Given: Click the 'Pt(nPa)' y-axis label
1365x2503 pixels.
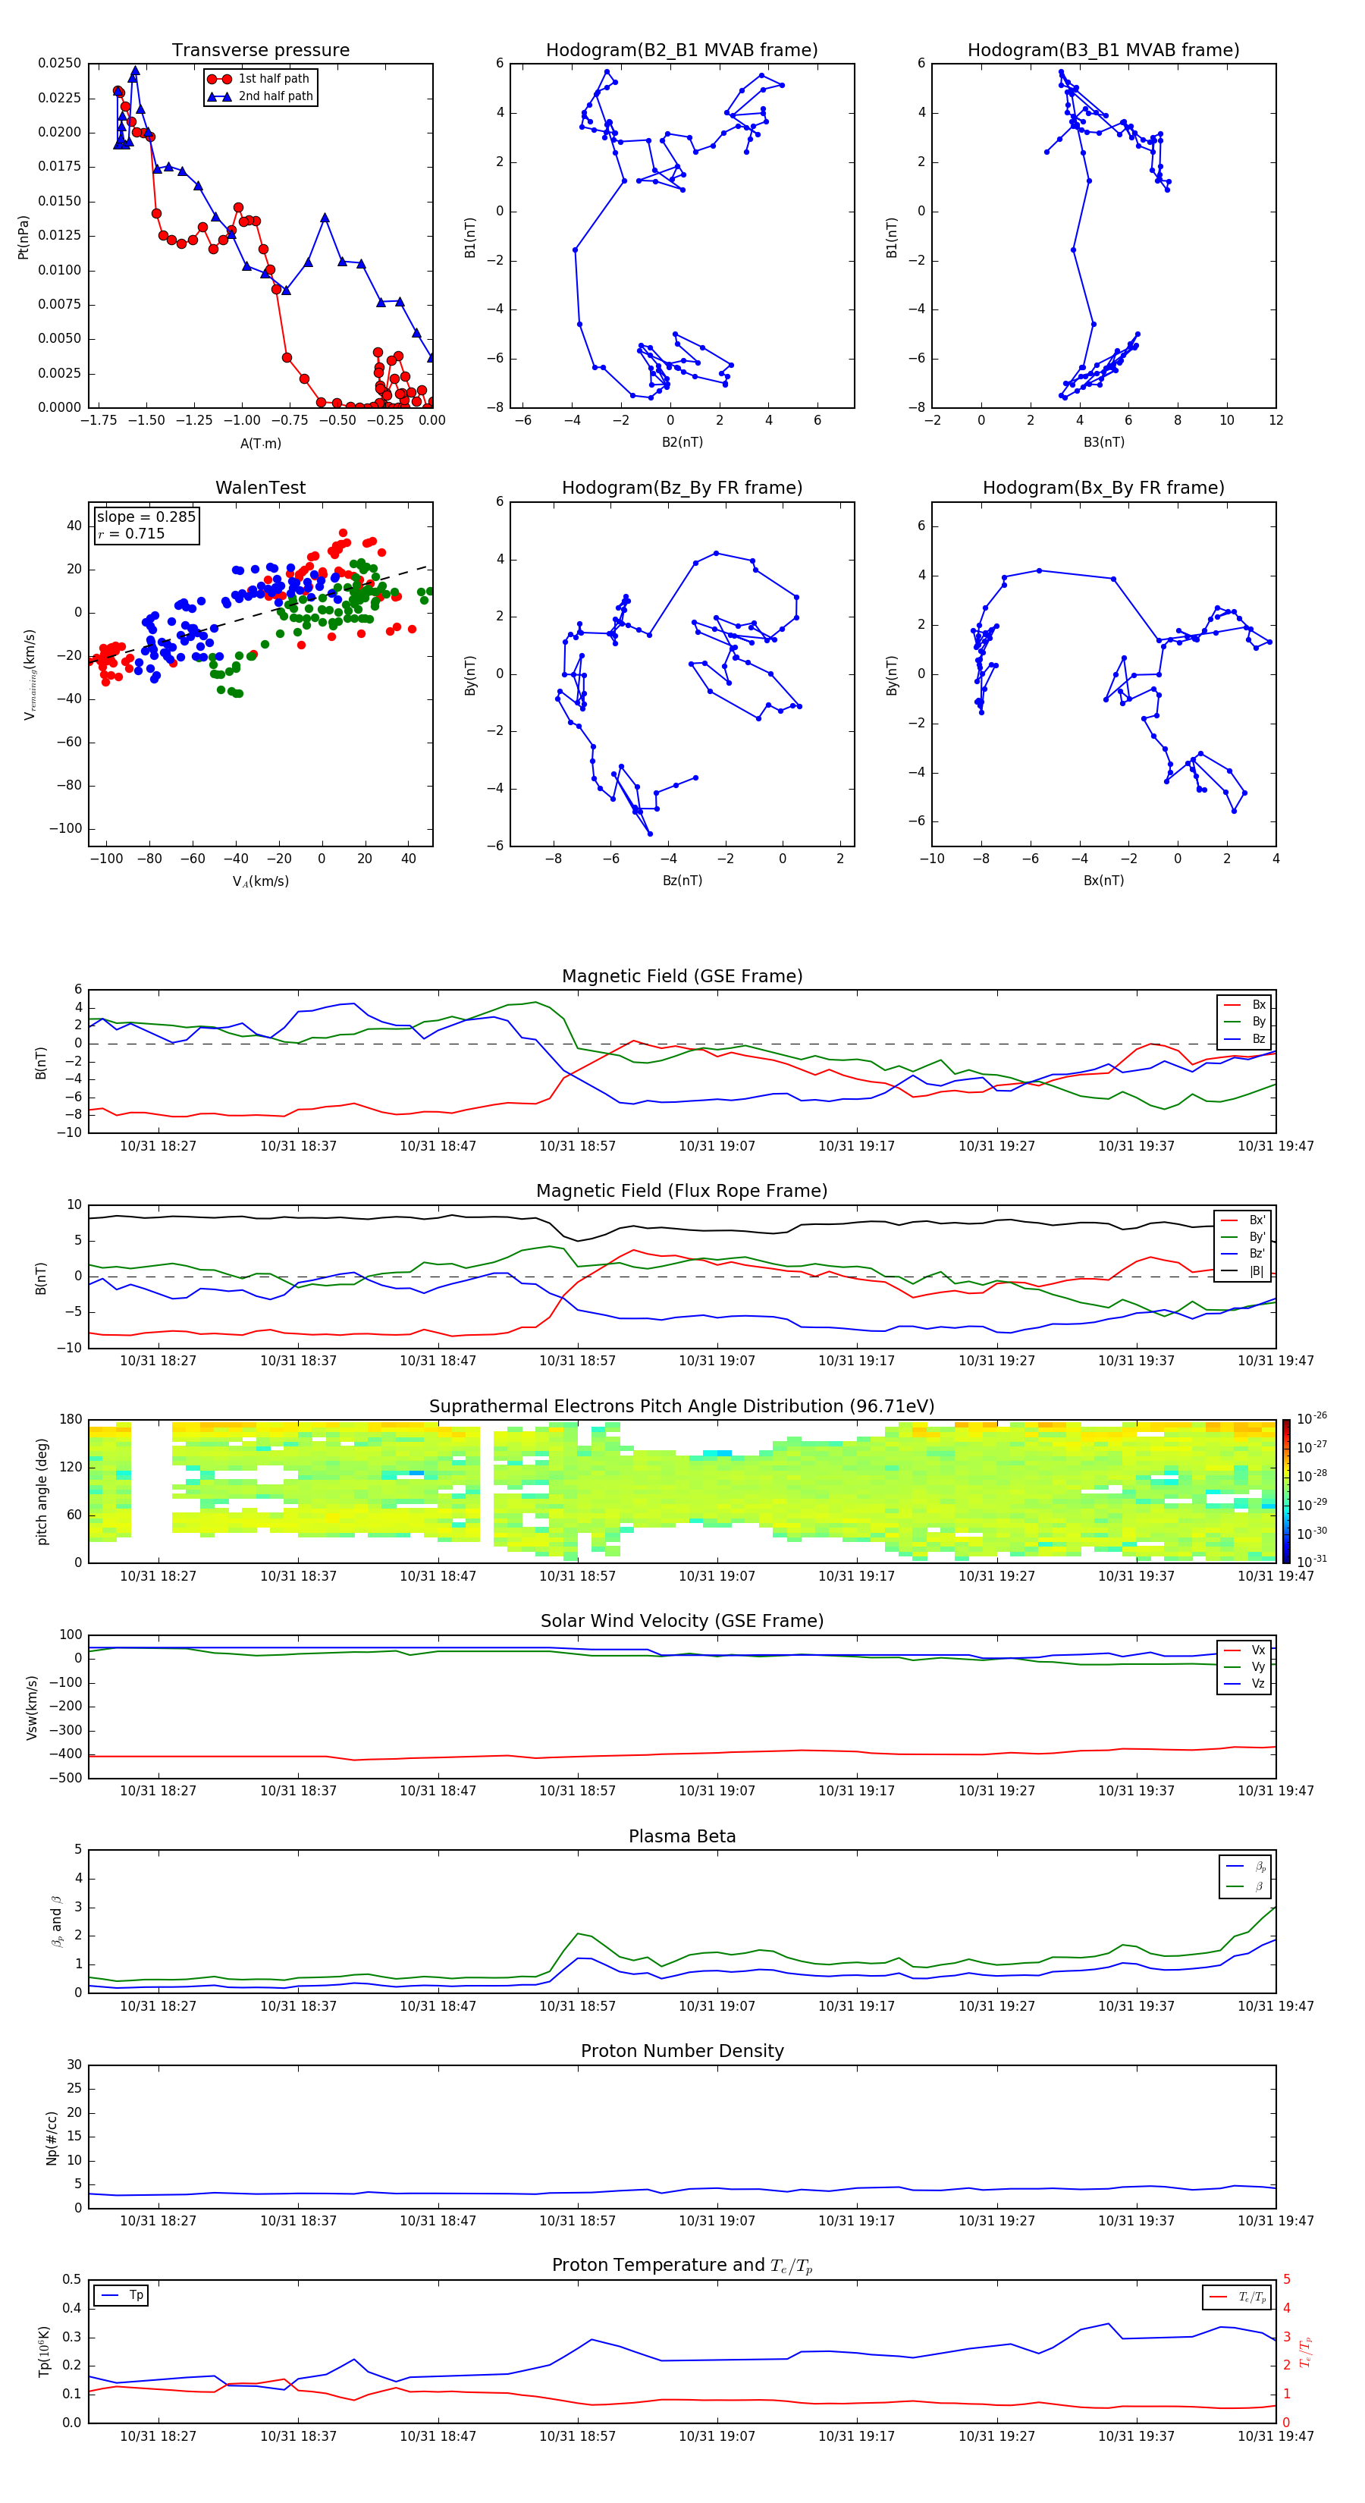Looking at the screenshot, I should (24, 237).
